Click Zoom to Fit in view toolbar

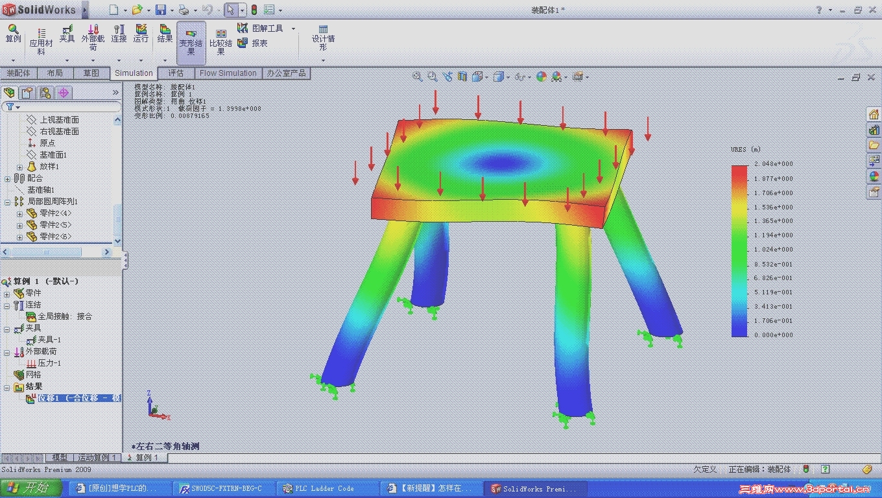click(x=418, y=77)
